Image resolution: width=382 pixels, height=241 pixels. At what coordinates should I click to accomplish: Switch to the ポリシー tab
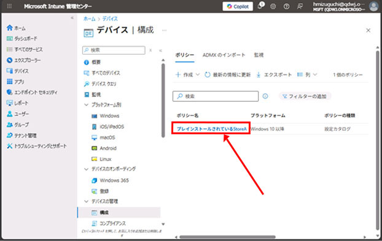(x=185, y=55)
